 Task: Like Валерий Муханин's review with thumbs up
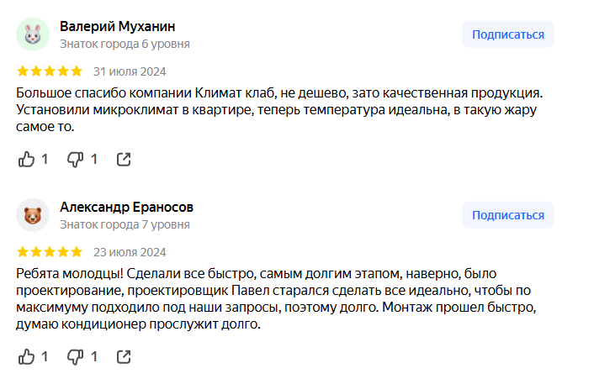(27, 159)
